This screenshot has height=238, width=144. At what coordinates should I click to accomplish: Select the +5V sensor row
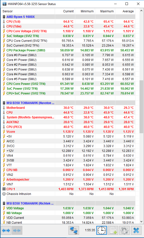(68, 137)
